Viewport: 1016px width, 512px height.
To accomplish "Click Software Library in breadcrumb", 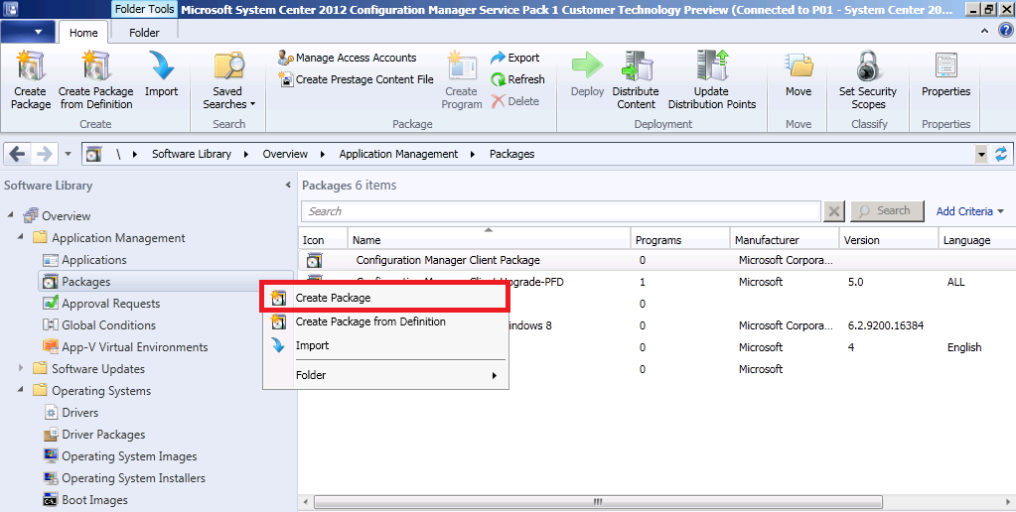I will coord(191,154).
